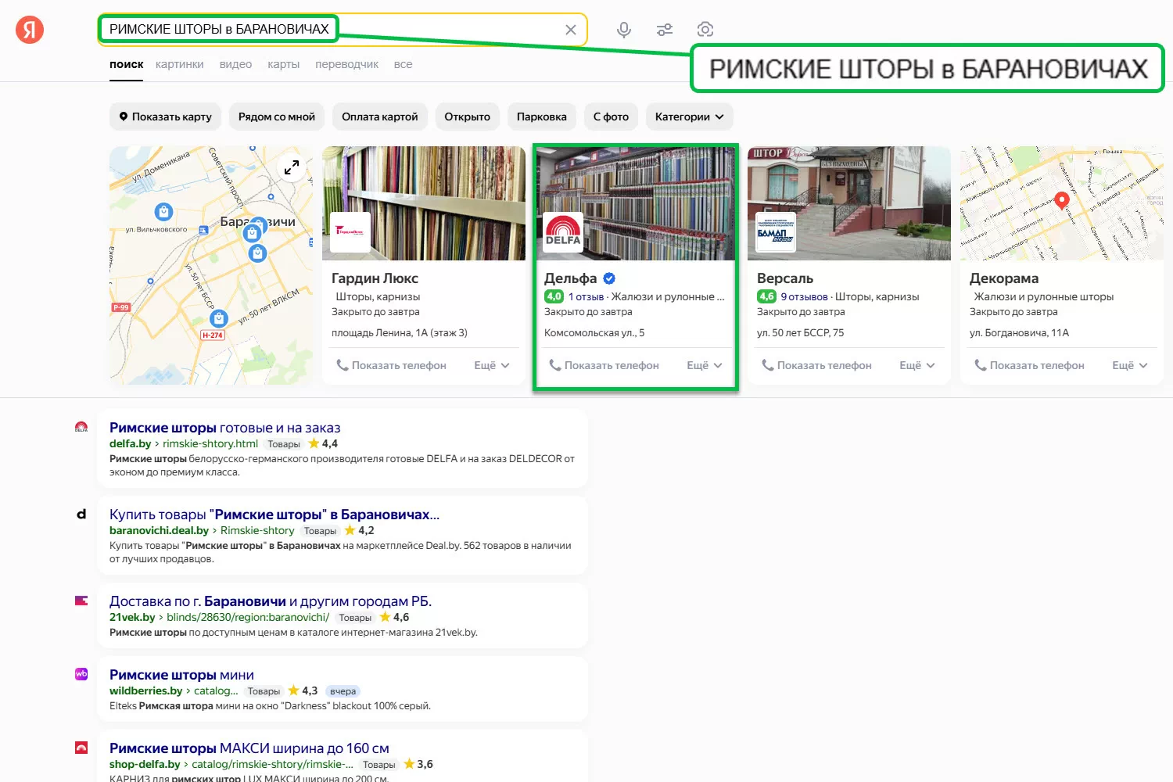Viewport: 1173px width, 782px height.
Task: Open the переводчик tab
Action: [x=346, y=64]
